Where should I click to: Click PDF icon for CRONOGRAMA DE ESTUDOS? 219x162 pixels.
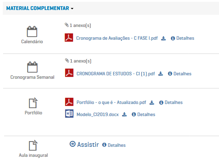(x=69, y=73)
